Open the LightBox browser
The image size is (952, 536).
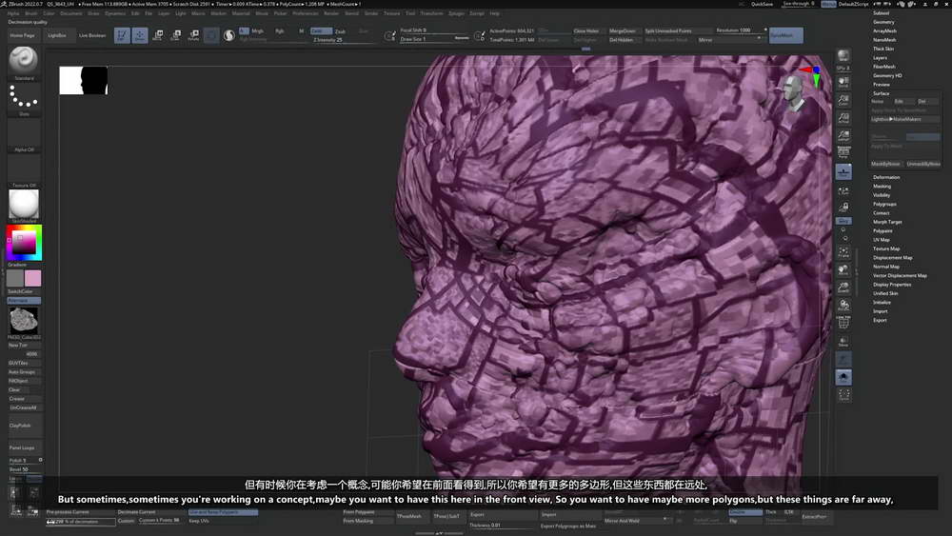coord(57,35)
